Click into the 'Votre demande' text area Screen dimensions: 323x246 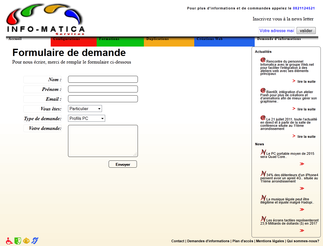click(103, 141)
